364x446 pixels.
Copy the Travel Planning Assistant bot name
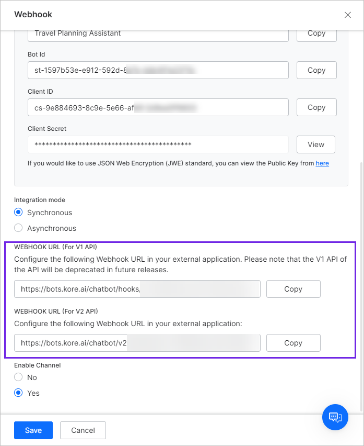click(x=316, y=34)
